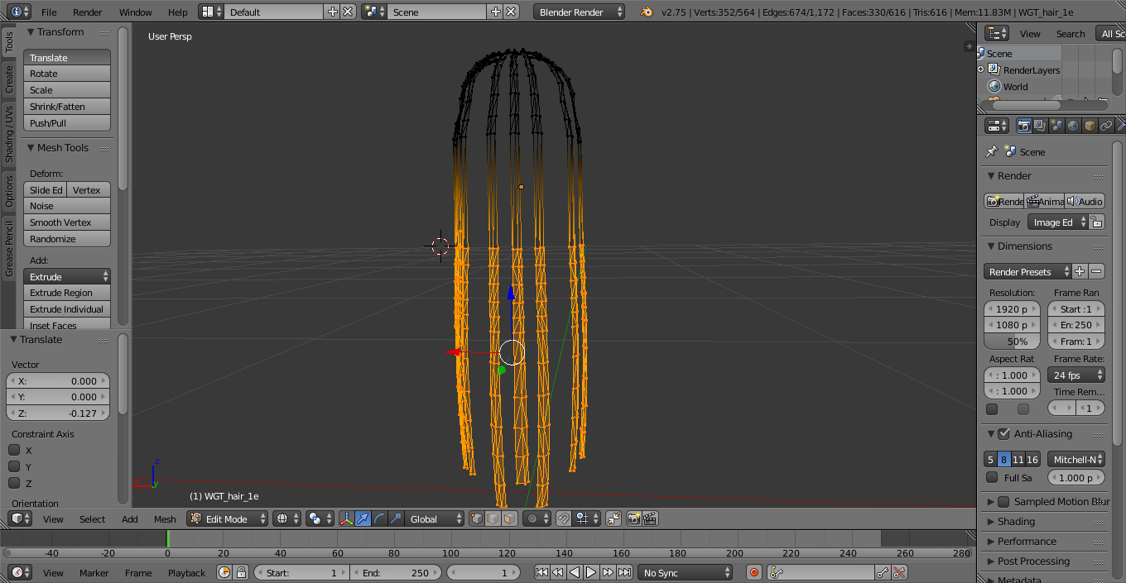Enable the Full Sample checkbox
The height and width of the screenshot is (583, 1126).
pyautogui.click(x=992, y=477)
